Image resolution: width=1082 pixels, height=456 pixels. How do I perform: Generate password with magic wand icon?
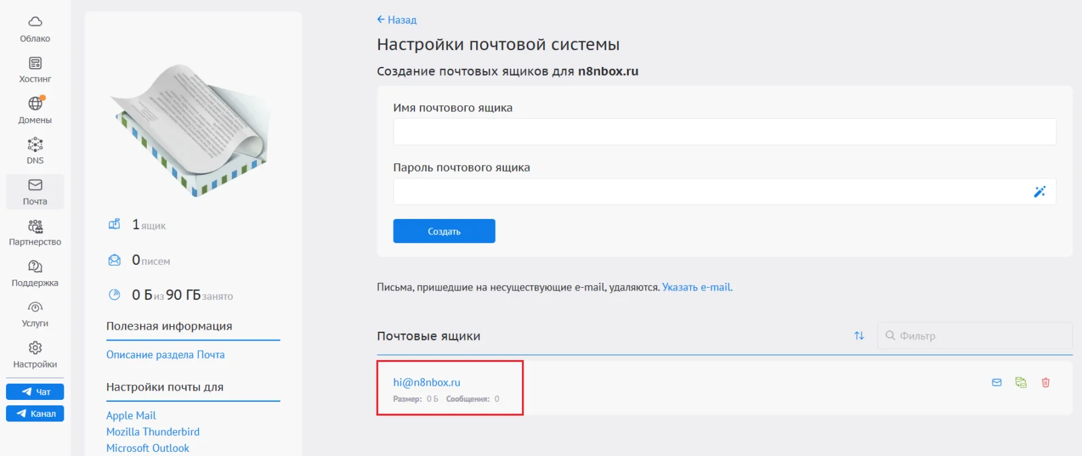click(x=1039, y=192)
